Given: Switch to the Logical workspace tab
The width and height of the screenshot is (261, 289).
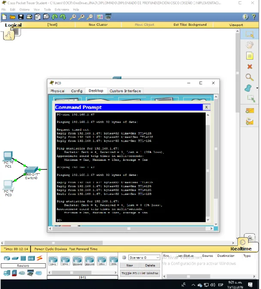Looking at the screenshot, I should click(x=13, y=25).
